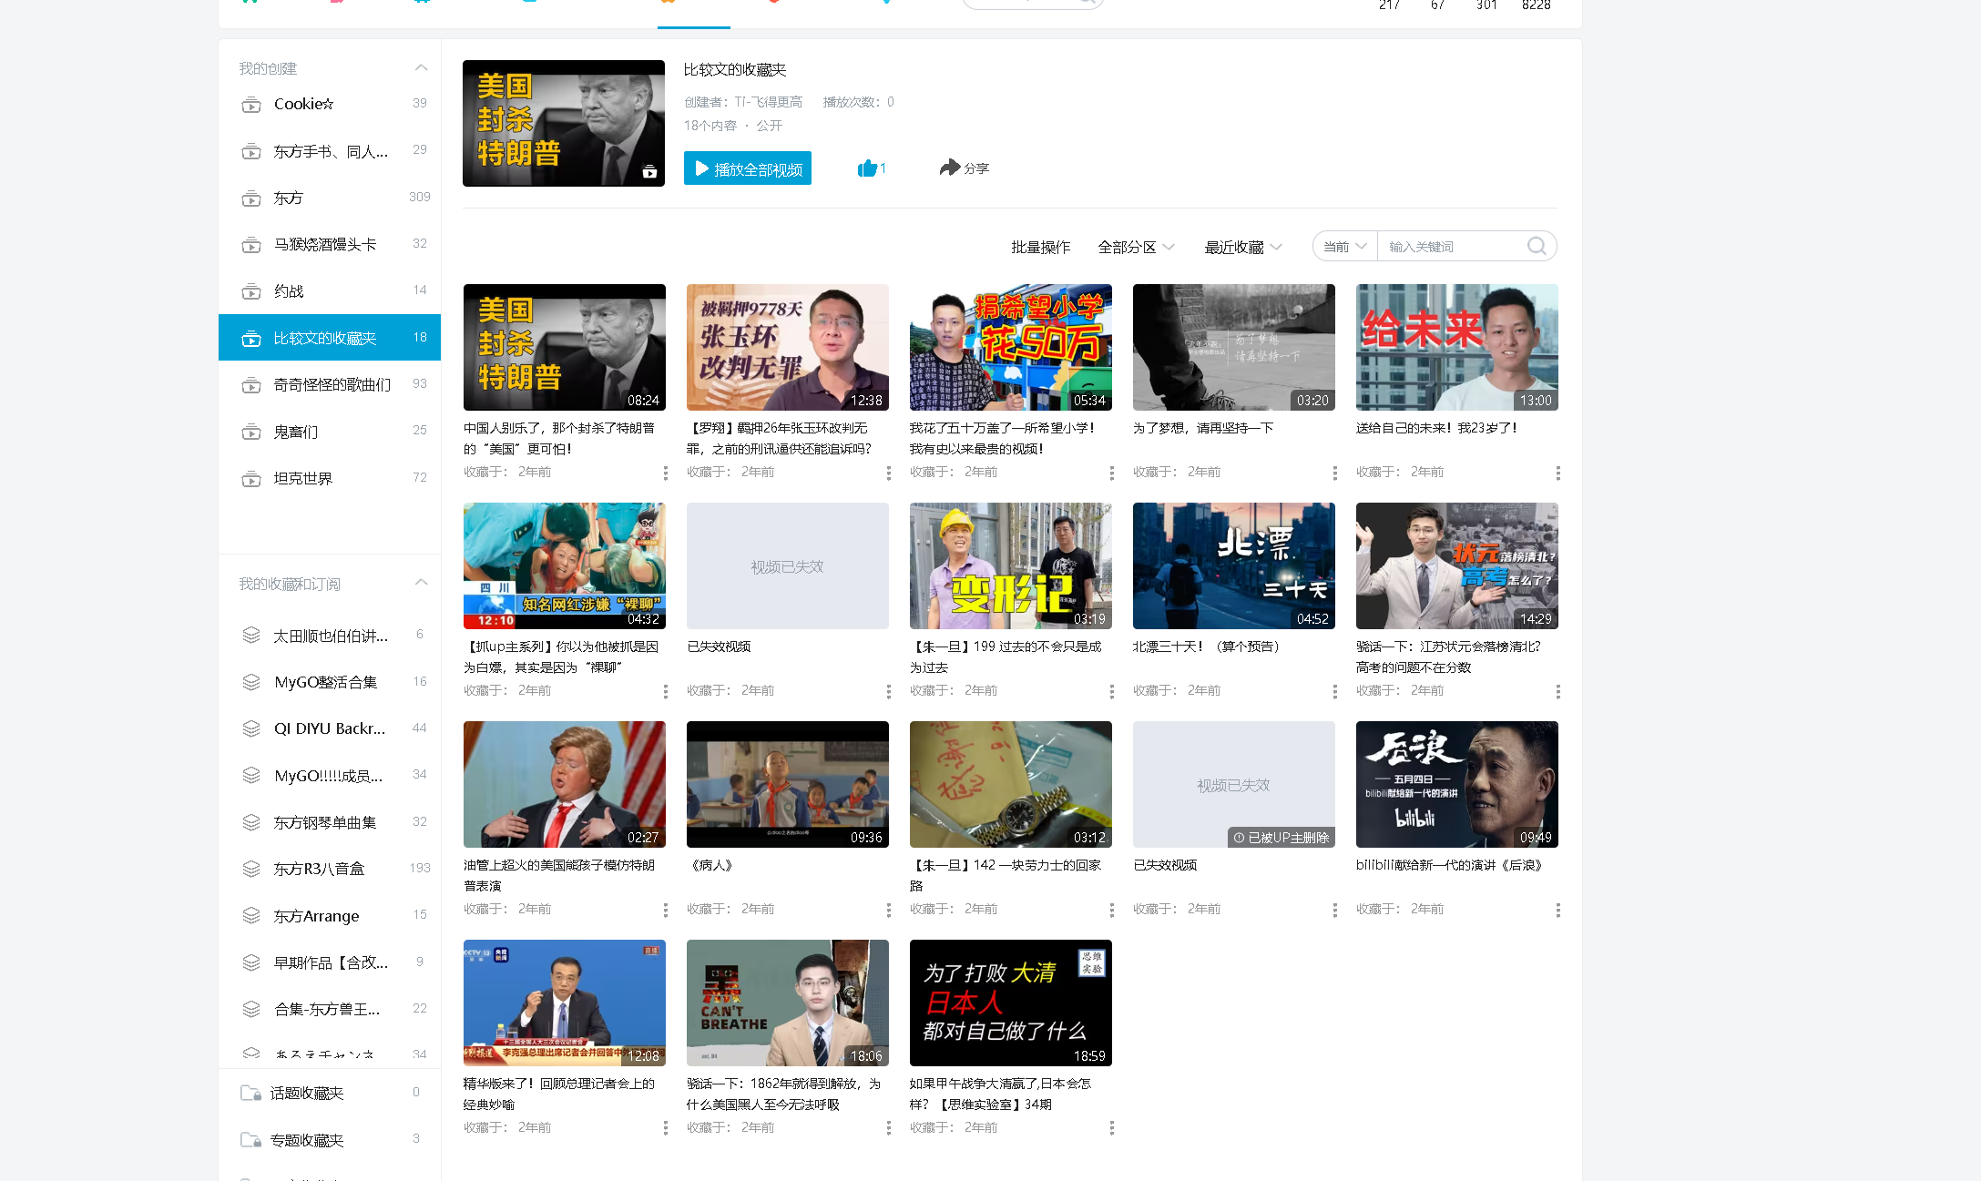The width and height of the screenshot is (1981, 1181).
Task: Open title link bilibili献给新一代的演讲《后浪》
Action: [1449, 864]
